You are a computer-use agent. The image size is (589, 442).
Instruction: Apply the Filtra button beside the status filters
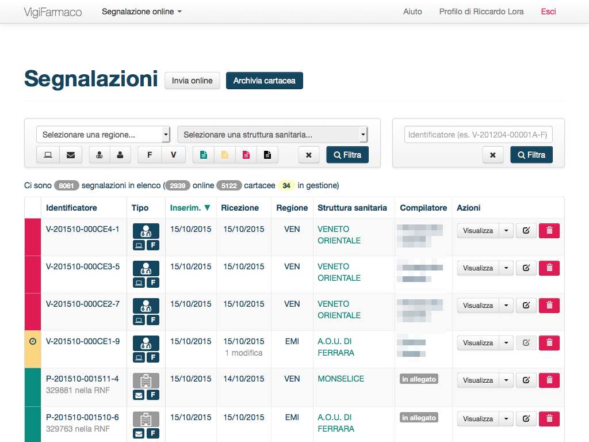(x=347, y=155)
